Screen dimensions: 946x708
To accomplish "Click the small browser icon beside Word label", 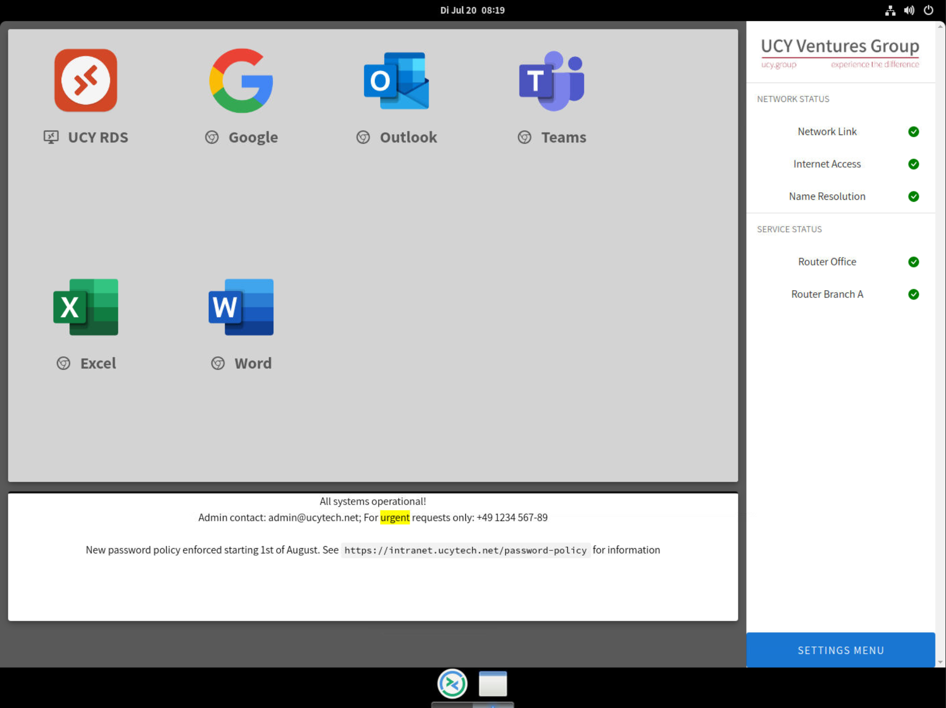I will (218, 363).
